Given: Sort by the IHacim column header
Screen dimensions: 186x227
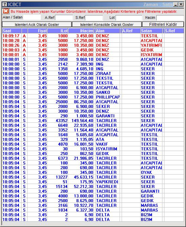Looking at the screenshot, I should (81, 31).
